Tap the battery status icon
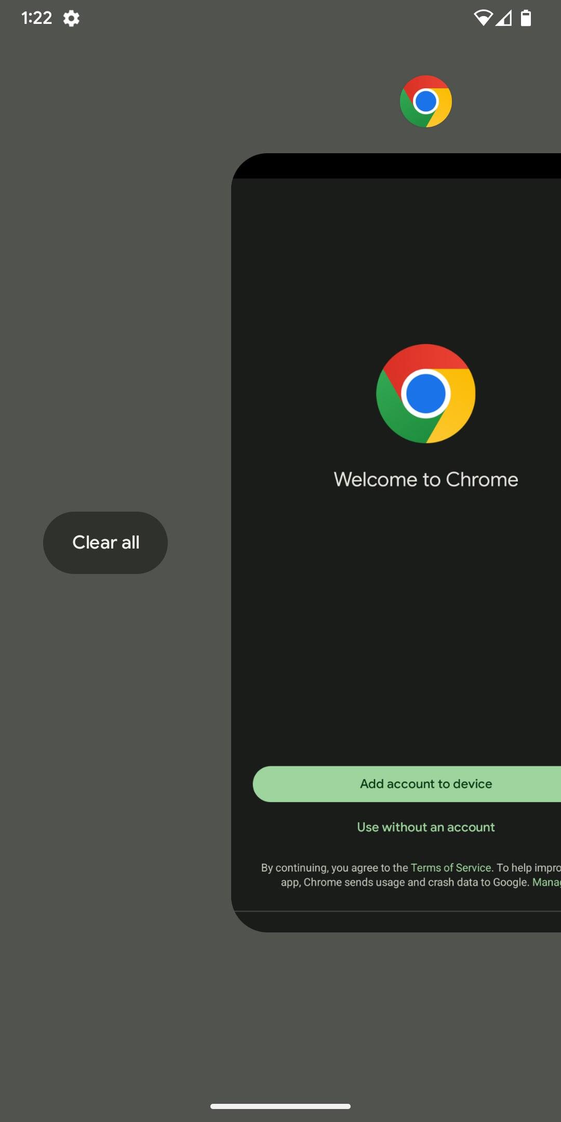 [526, 18]
